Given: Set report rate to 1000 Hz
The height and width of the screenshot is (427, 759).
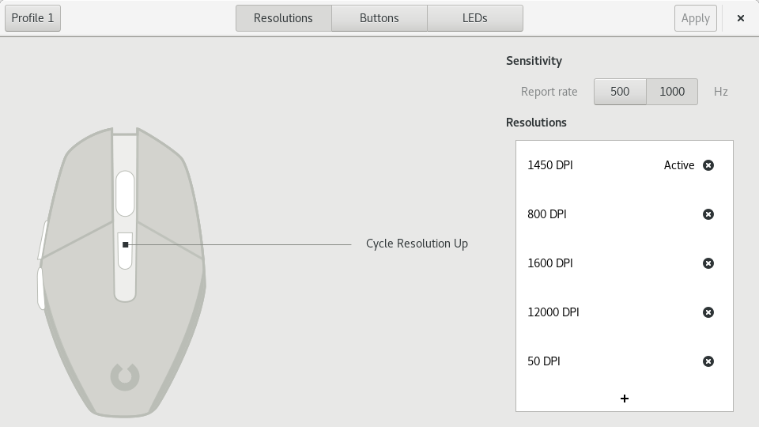Looking at the screenshot, I should pos(672,92).
